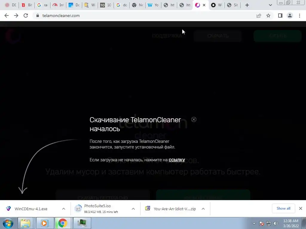Click PhotoSuite5.iso download item

[x=101, y=208]
